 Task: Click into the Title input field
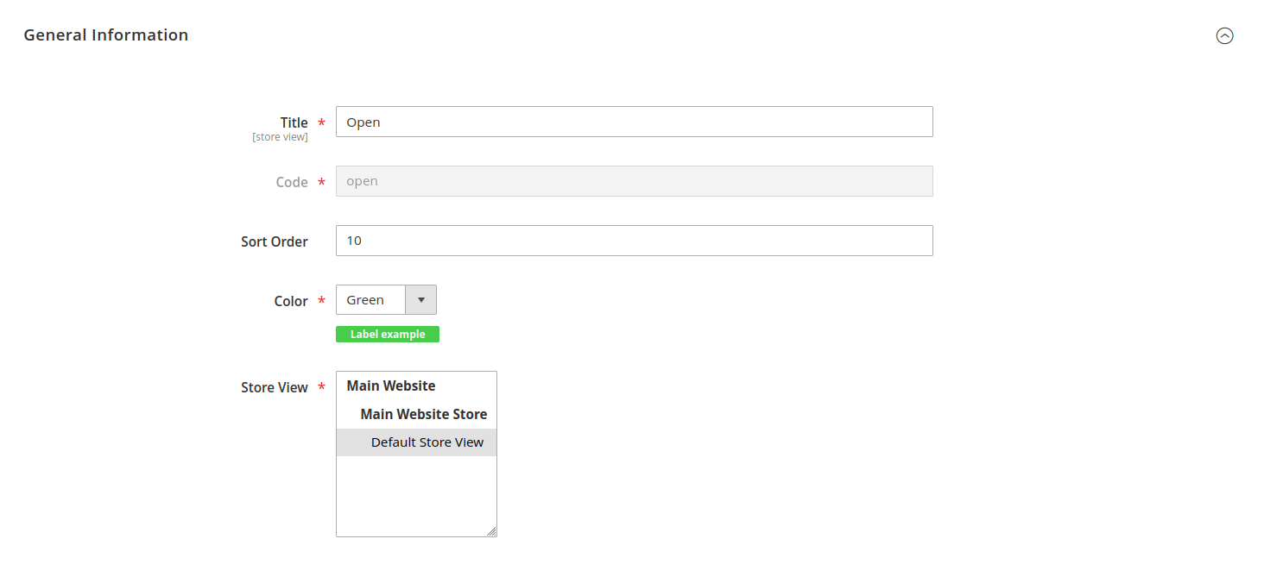click(x=634, y=122)
